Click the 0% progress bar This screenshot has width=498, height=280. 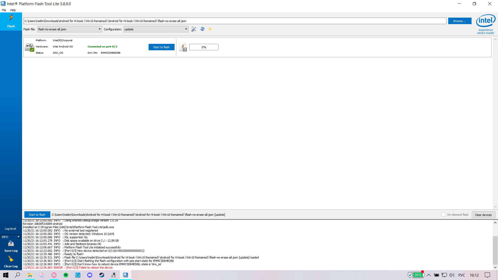tap(204, 47)
